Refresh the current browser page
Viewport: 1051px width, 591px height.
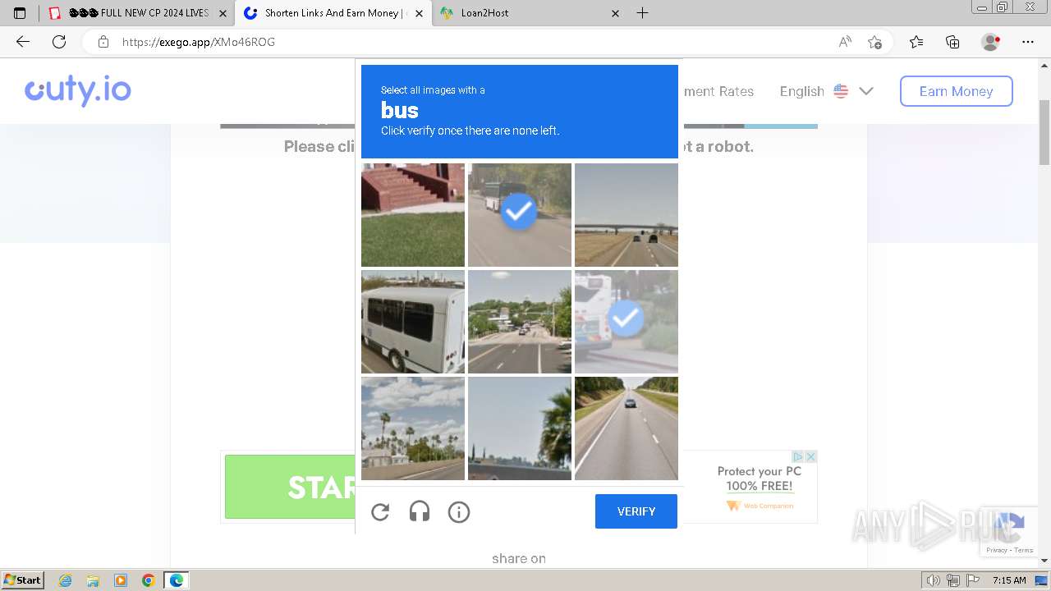coord(59,42)
